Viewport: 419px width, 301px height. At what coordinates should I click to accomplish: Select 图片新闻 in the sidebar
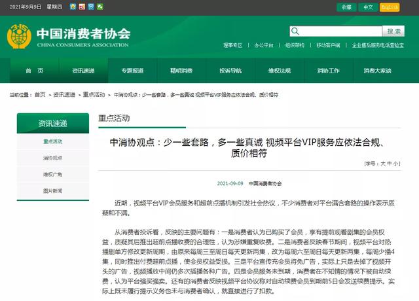(52, 190)
